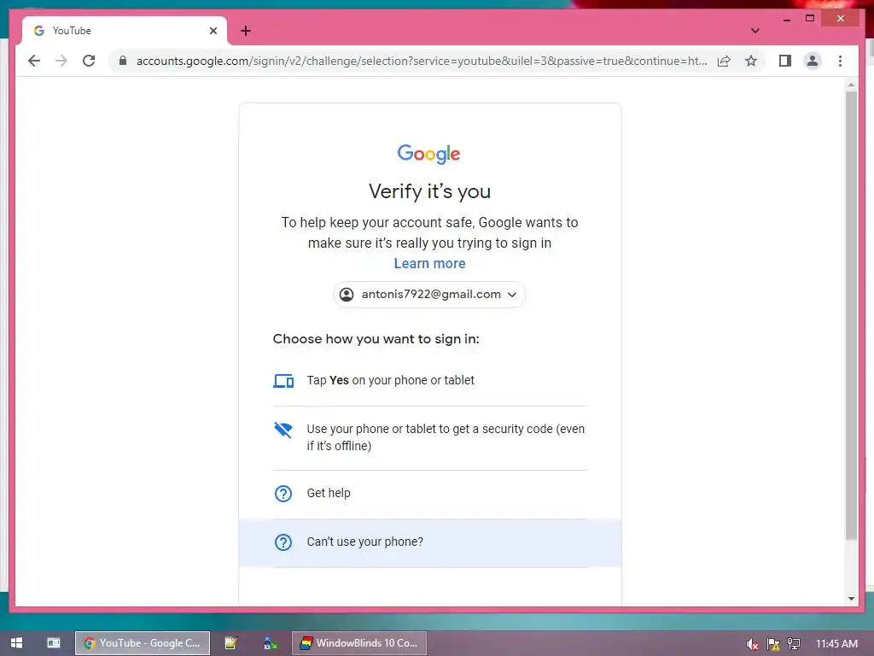Open the notepad taskbar icon
874x656 pixels.
tap(231, 643)
